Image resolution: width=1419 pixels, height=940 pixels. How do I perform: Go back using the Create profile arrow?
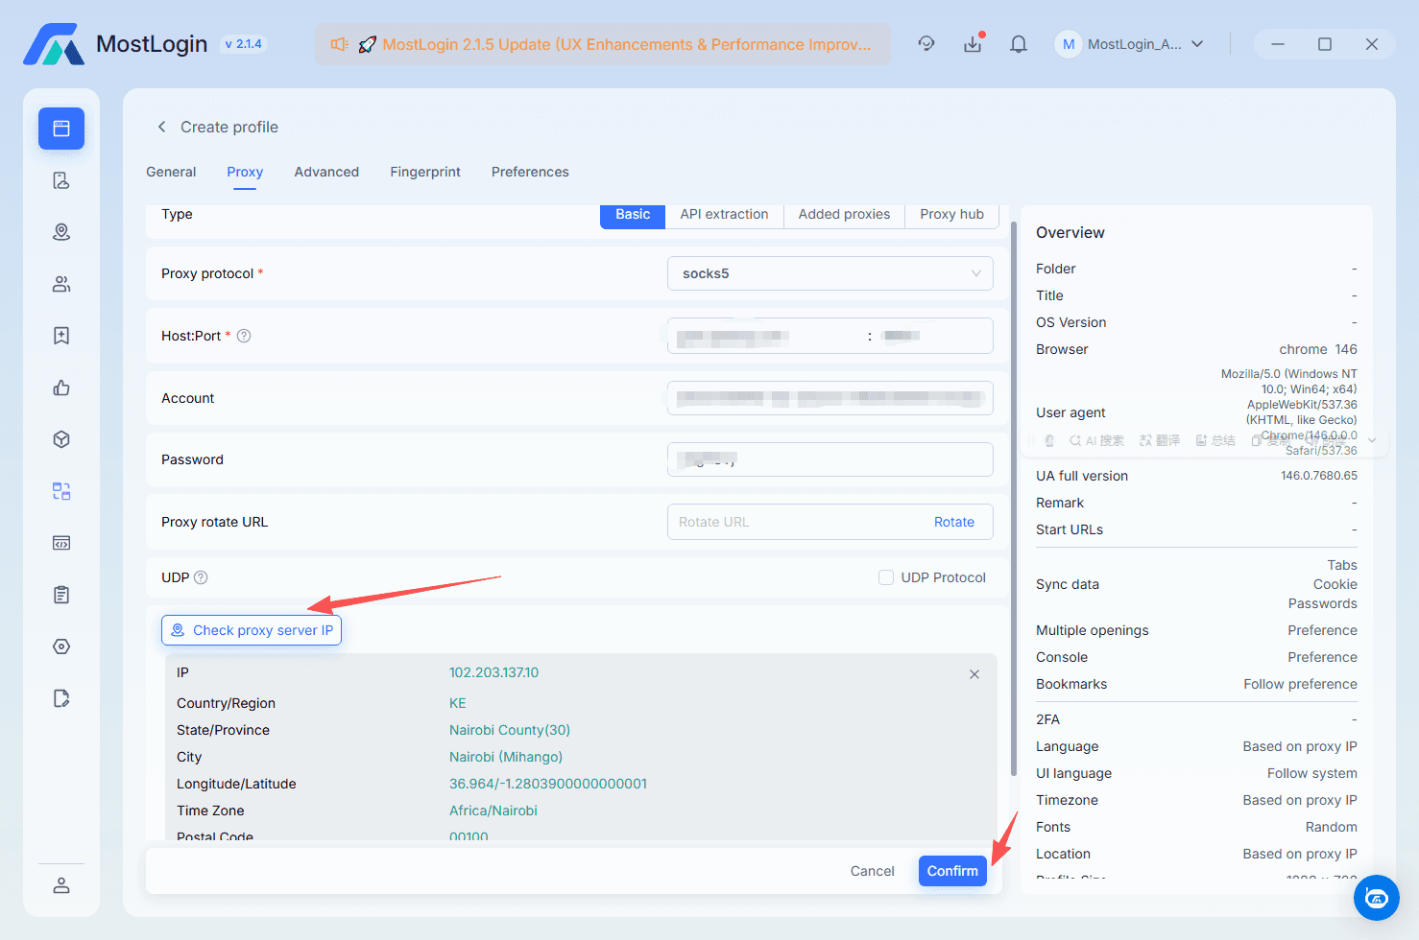(x=162, y=127)
